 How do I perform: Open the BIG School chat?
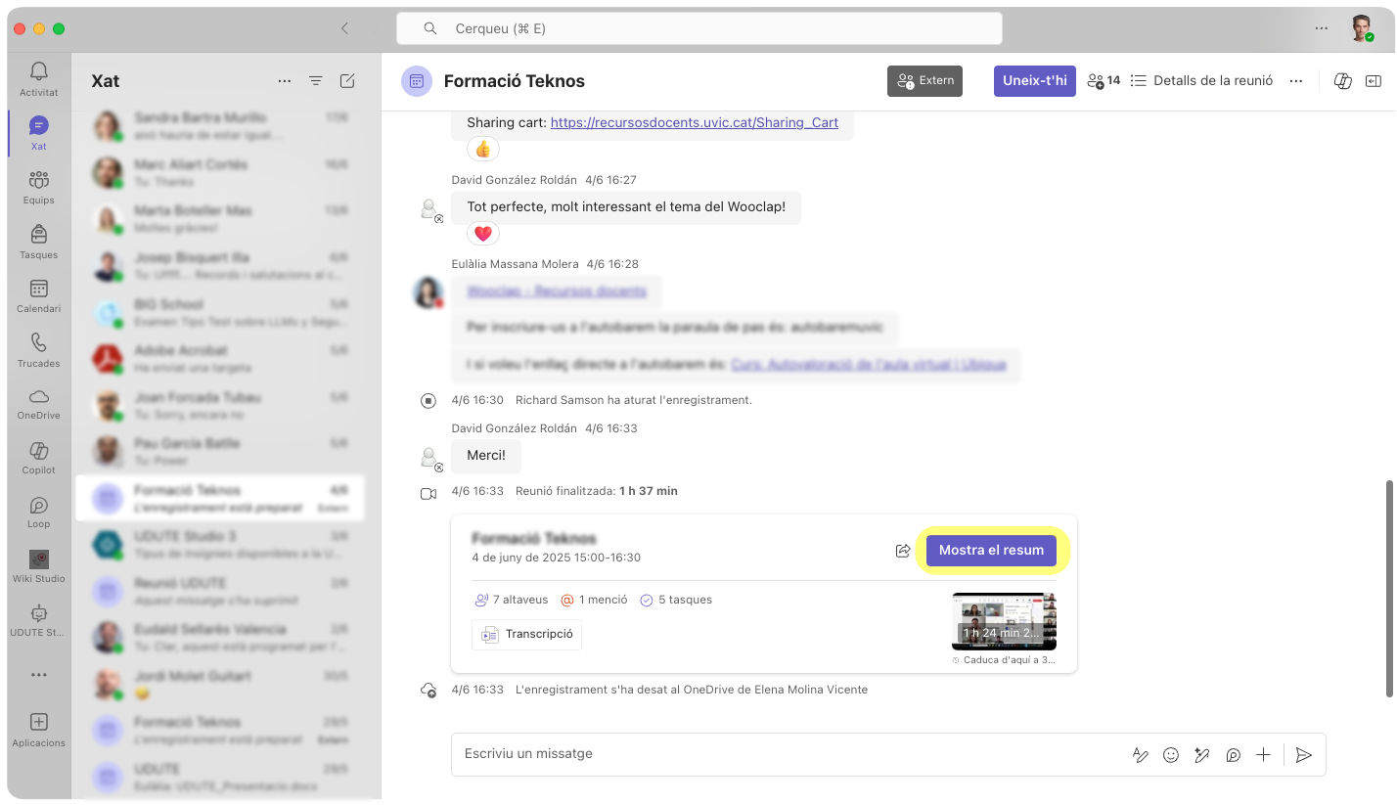pos(219,313)
